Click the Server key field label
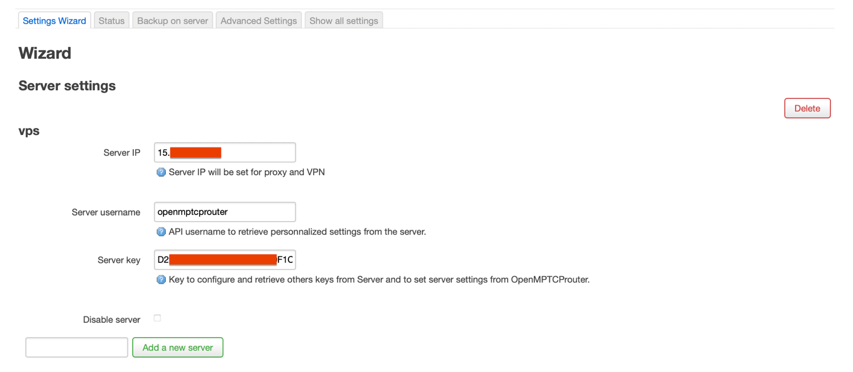 coord(118,259)
